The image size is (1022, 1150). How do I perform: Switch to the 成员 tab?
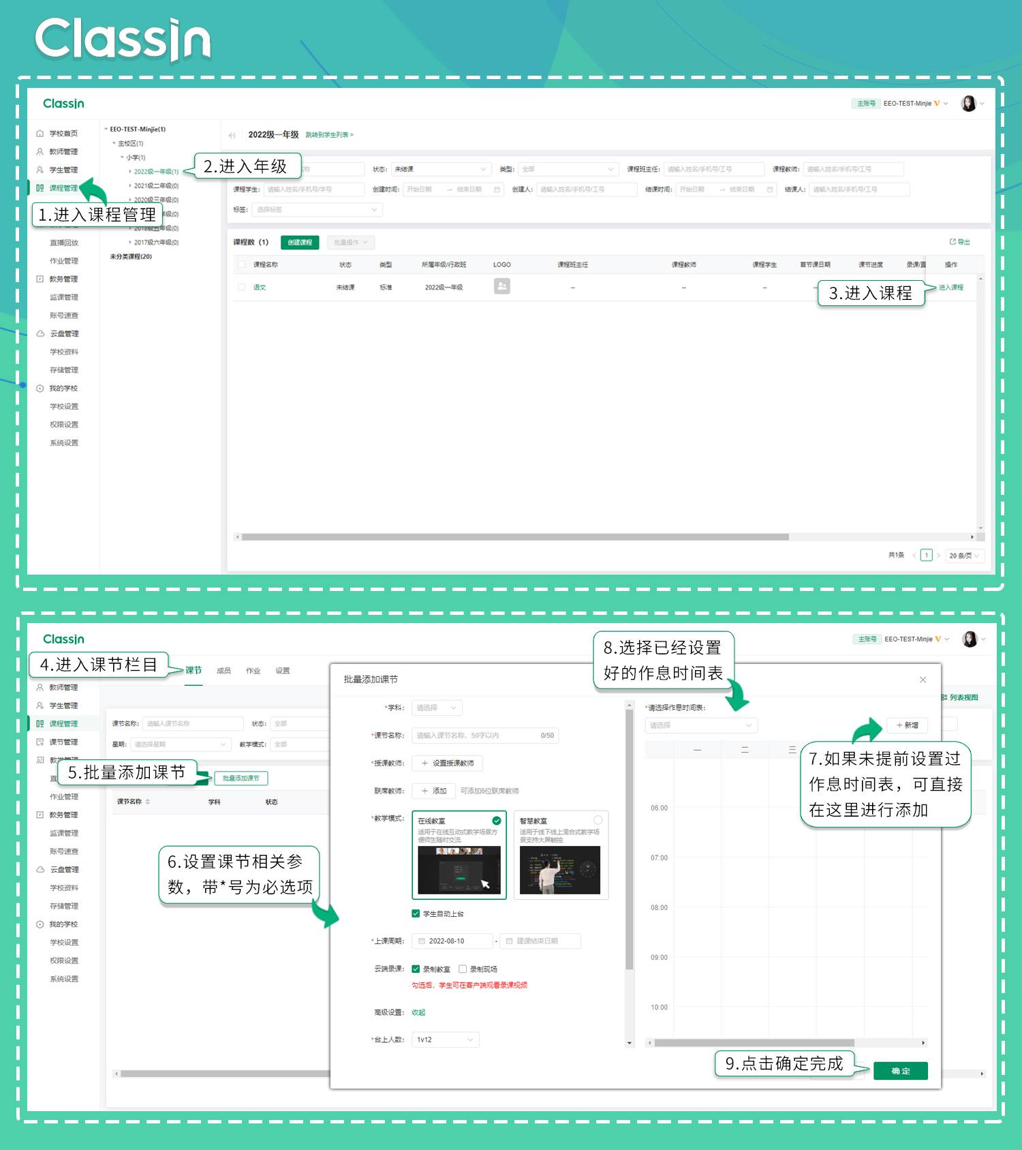(x=223, y=671)
